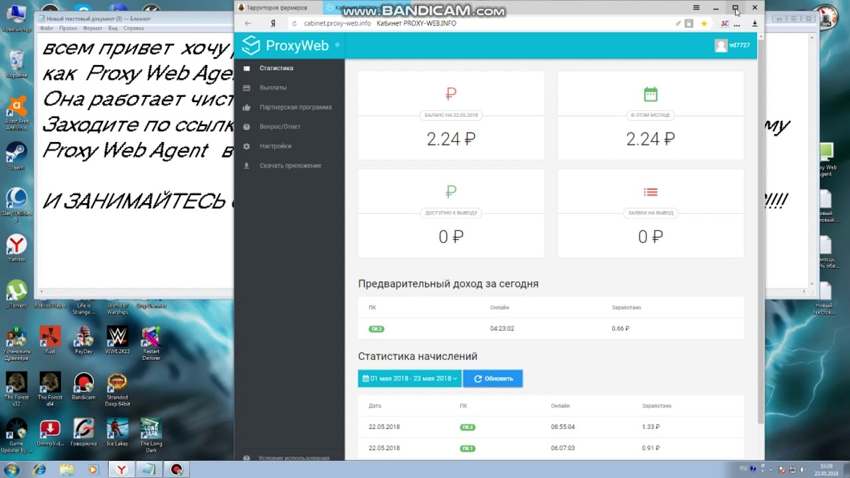Image resolution: width=850 pixels, height=478 pixels.
Task: Open File Explorer folder in taskbar
Action: pos(67,469)
